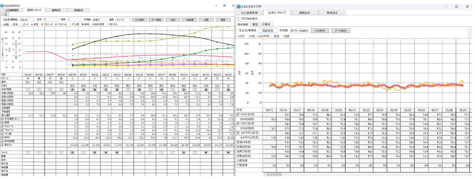The height and width of the screenshot is (179, 475).
Task: Open 仕込事績管理 tab in the right window
Action: pos(249,13)
